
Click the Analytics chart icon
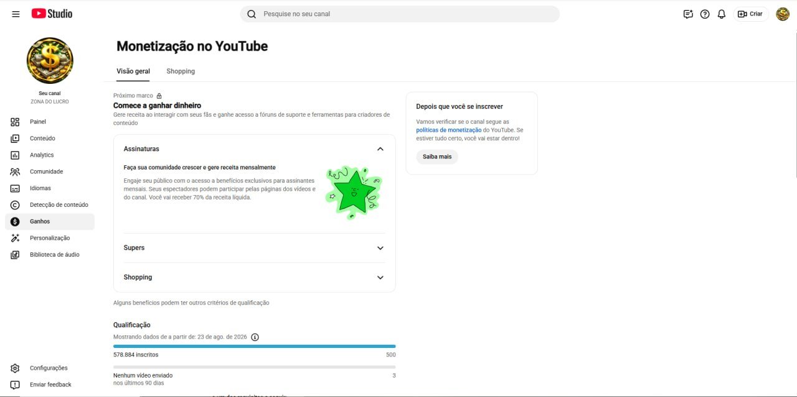click(x=15, y=155)
